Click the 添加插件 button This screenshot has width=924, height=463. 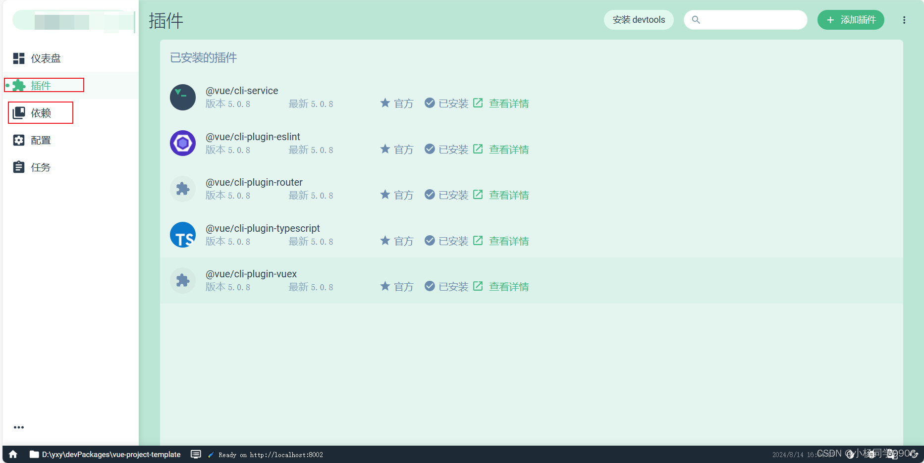[x=850, y=20]
